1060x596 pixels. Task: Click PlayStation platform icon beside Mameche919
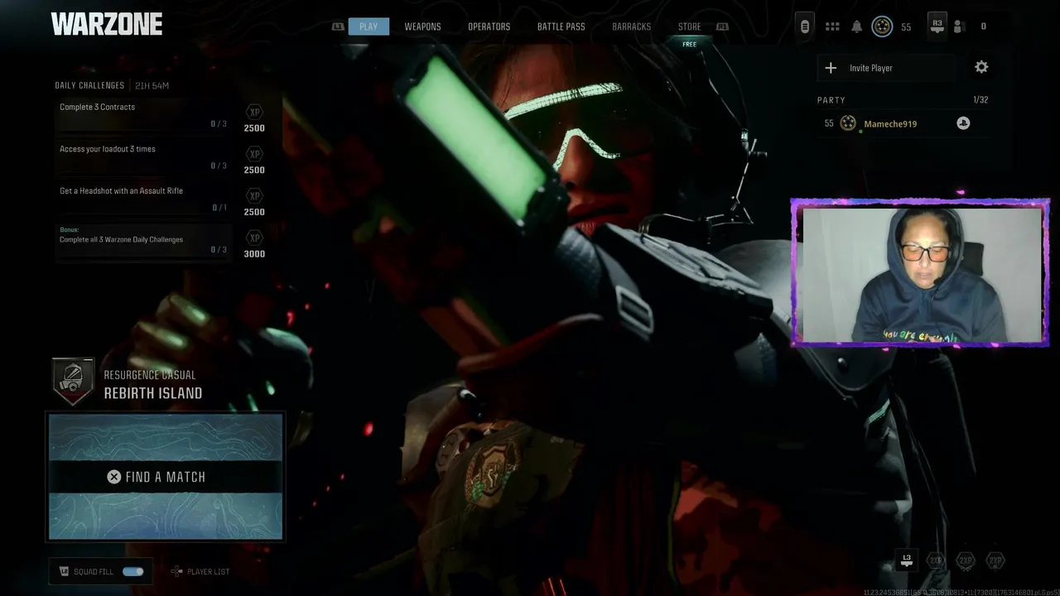[962, 123]
